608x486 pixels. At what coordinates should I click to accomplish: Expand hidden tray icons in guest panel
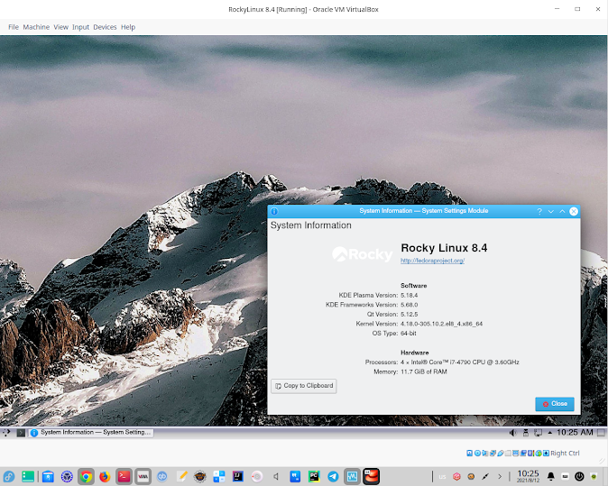click(550, 433)
